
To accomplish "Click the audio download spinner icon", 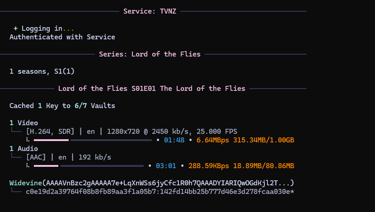I will pyautogui.click(x=28, y=165).
